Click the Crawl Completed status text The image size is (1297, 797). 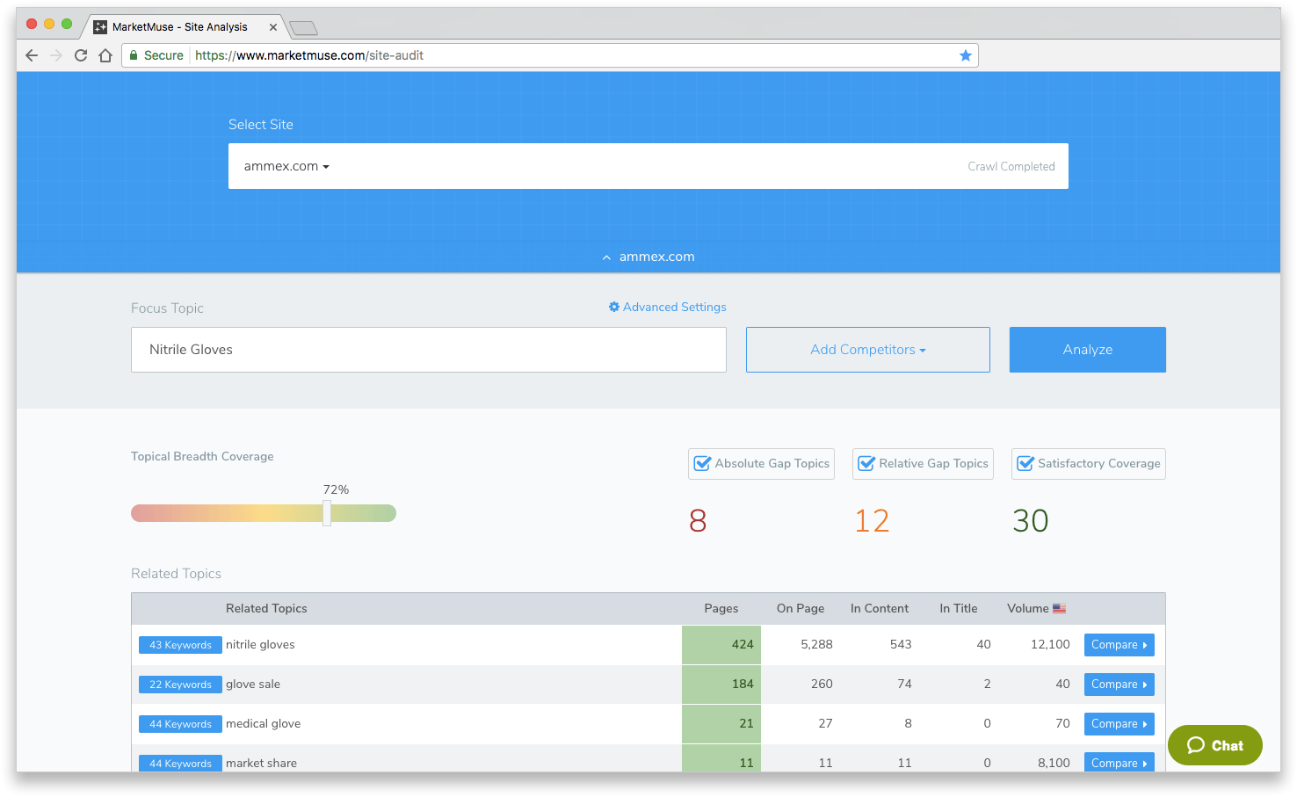[1011, 166]
